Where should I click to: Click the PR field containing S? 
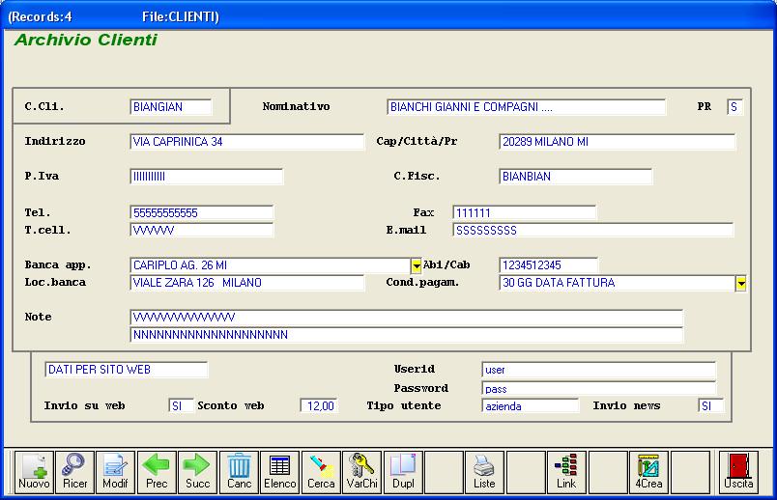(734, 107)
